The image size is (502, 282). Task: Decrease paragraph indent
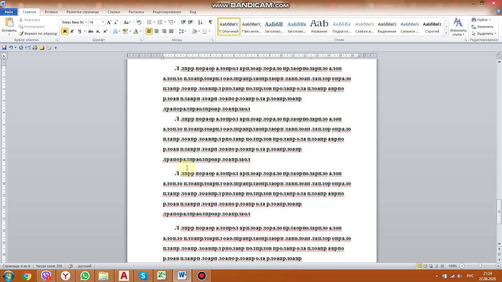coord(183,22)
